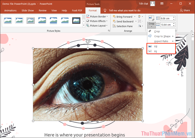Click the rotation handle above the picture
195x138 pixels.
[x=88, y=41]
